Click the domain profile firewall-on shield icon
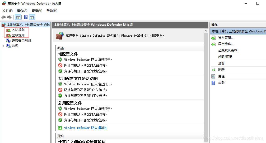Screen dimensions: 266x143 pos(60,60)
